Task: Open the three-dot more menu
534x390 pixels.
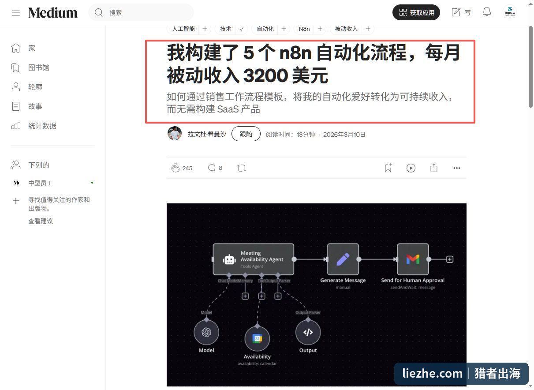Action: 457,168
